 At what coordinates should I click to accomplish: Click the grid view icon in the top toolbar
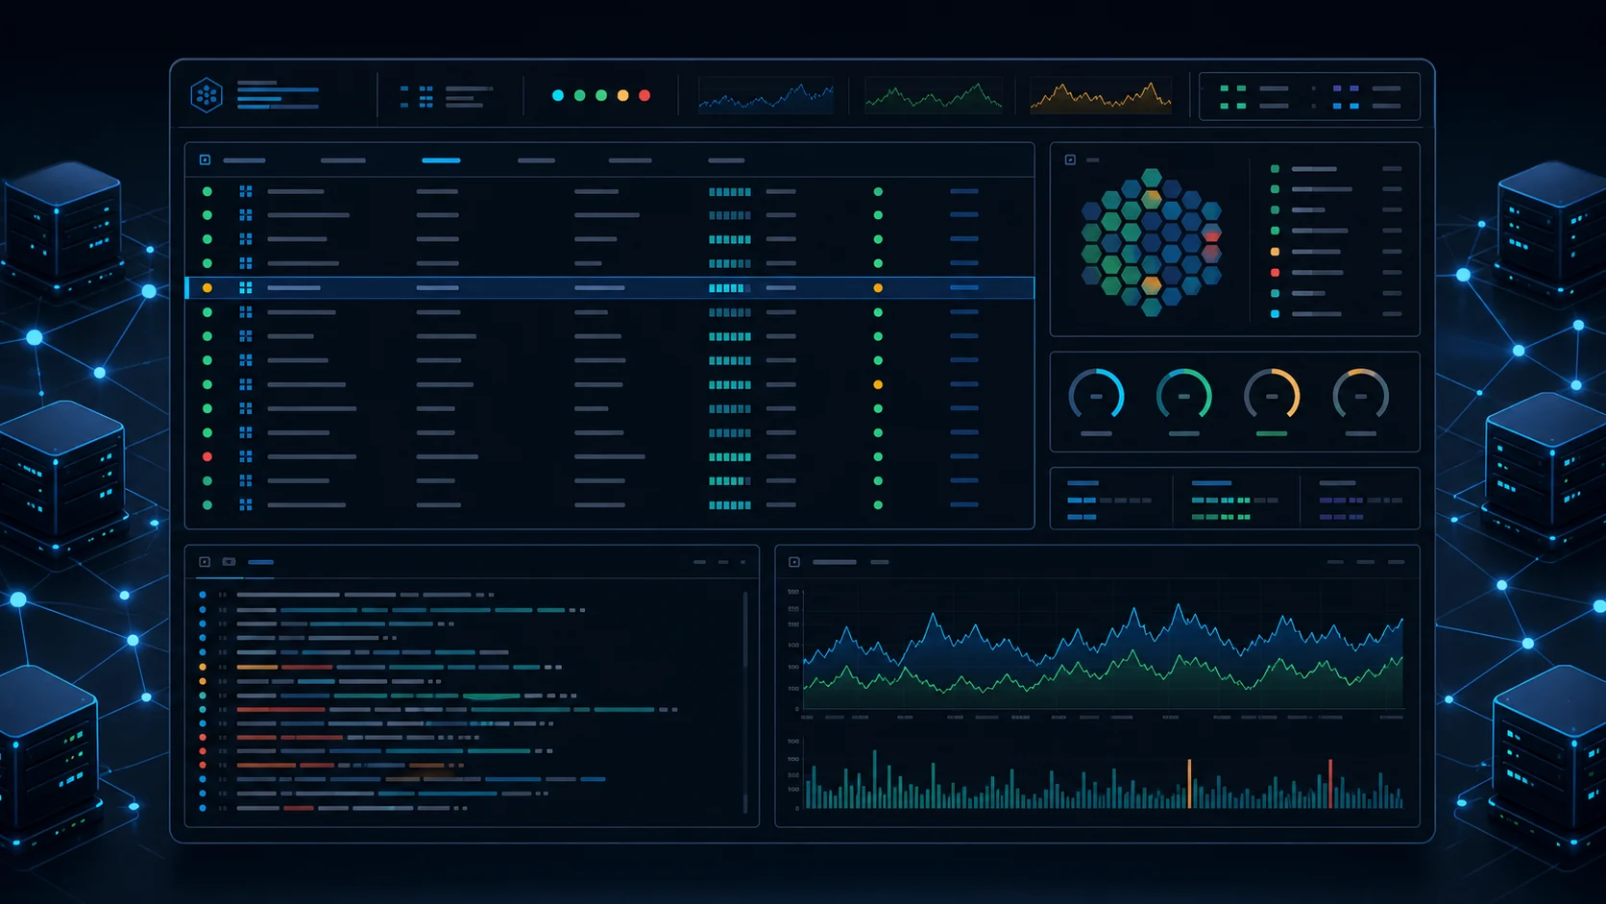[426, 95]
